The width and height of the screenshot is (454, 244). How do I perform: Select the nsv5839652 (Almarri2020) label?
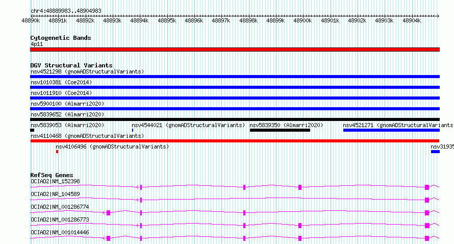click(67, 114)
